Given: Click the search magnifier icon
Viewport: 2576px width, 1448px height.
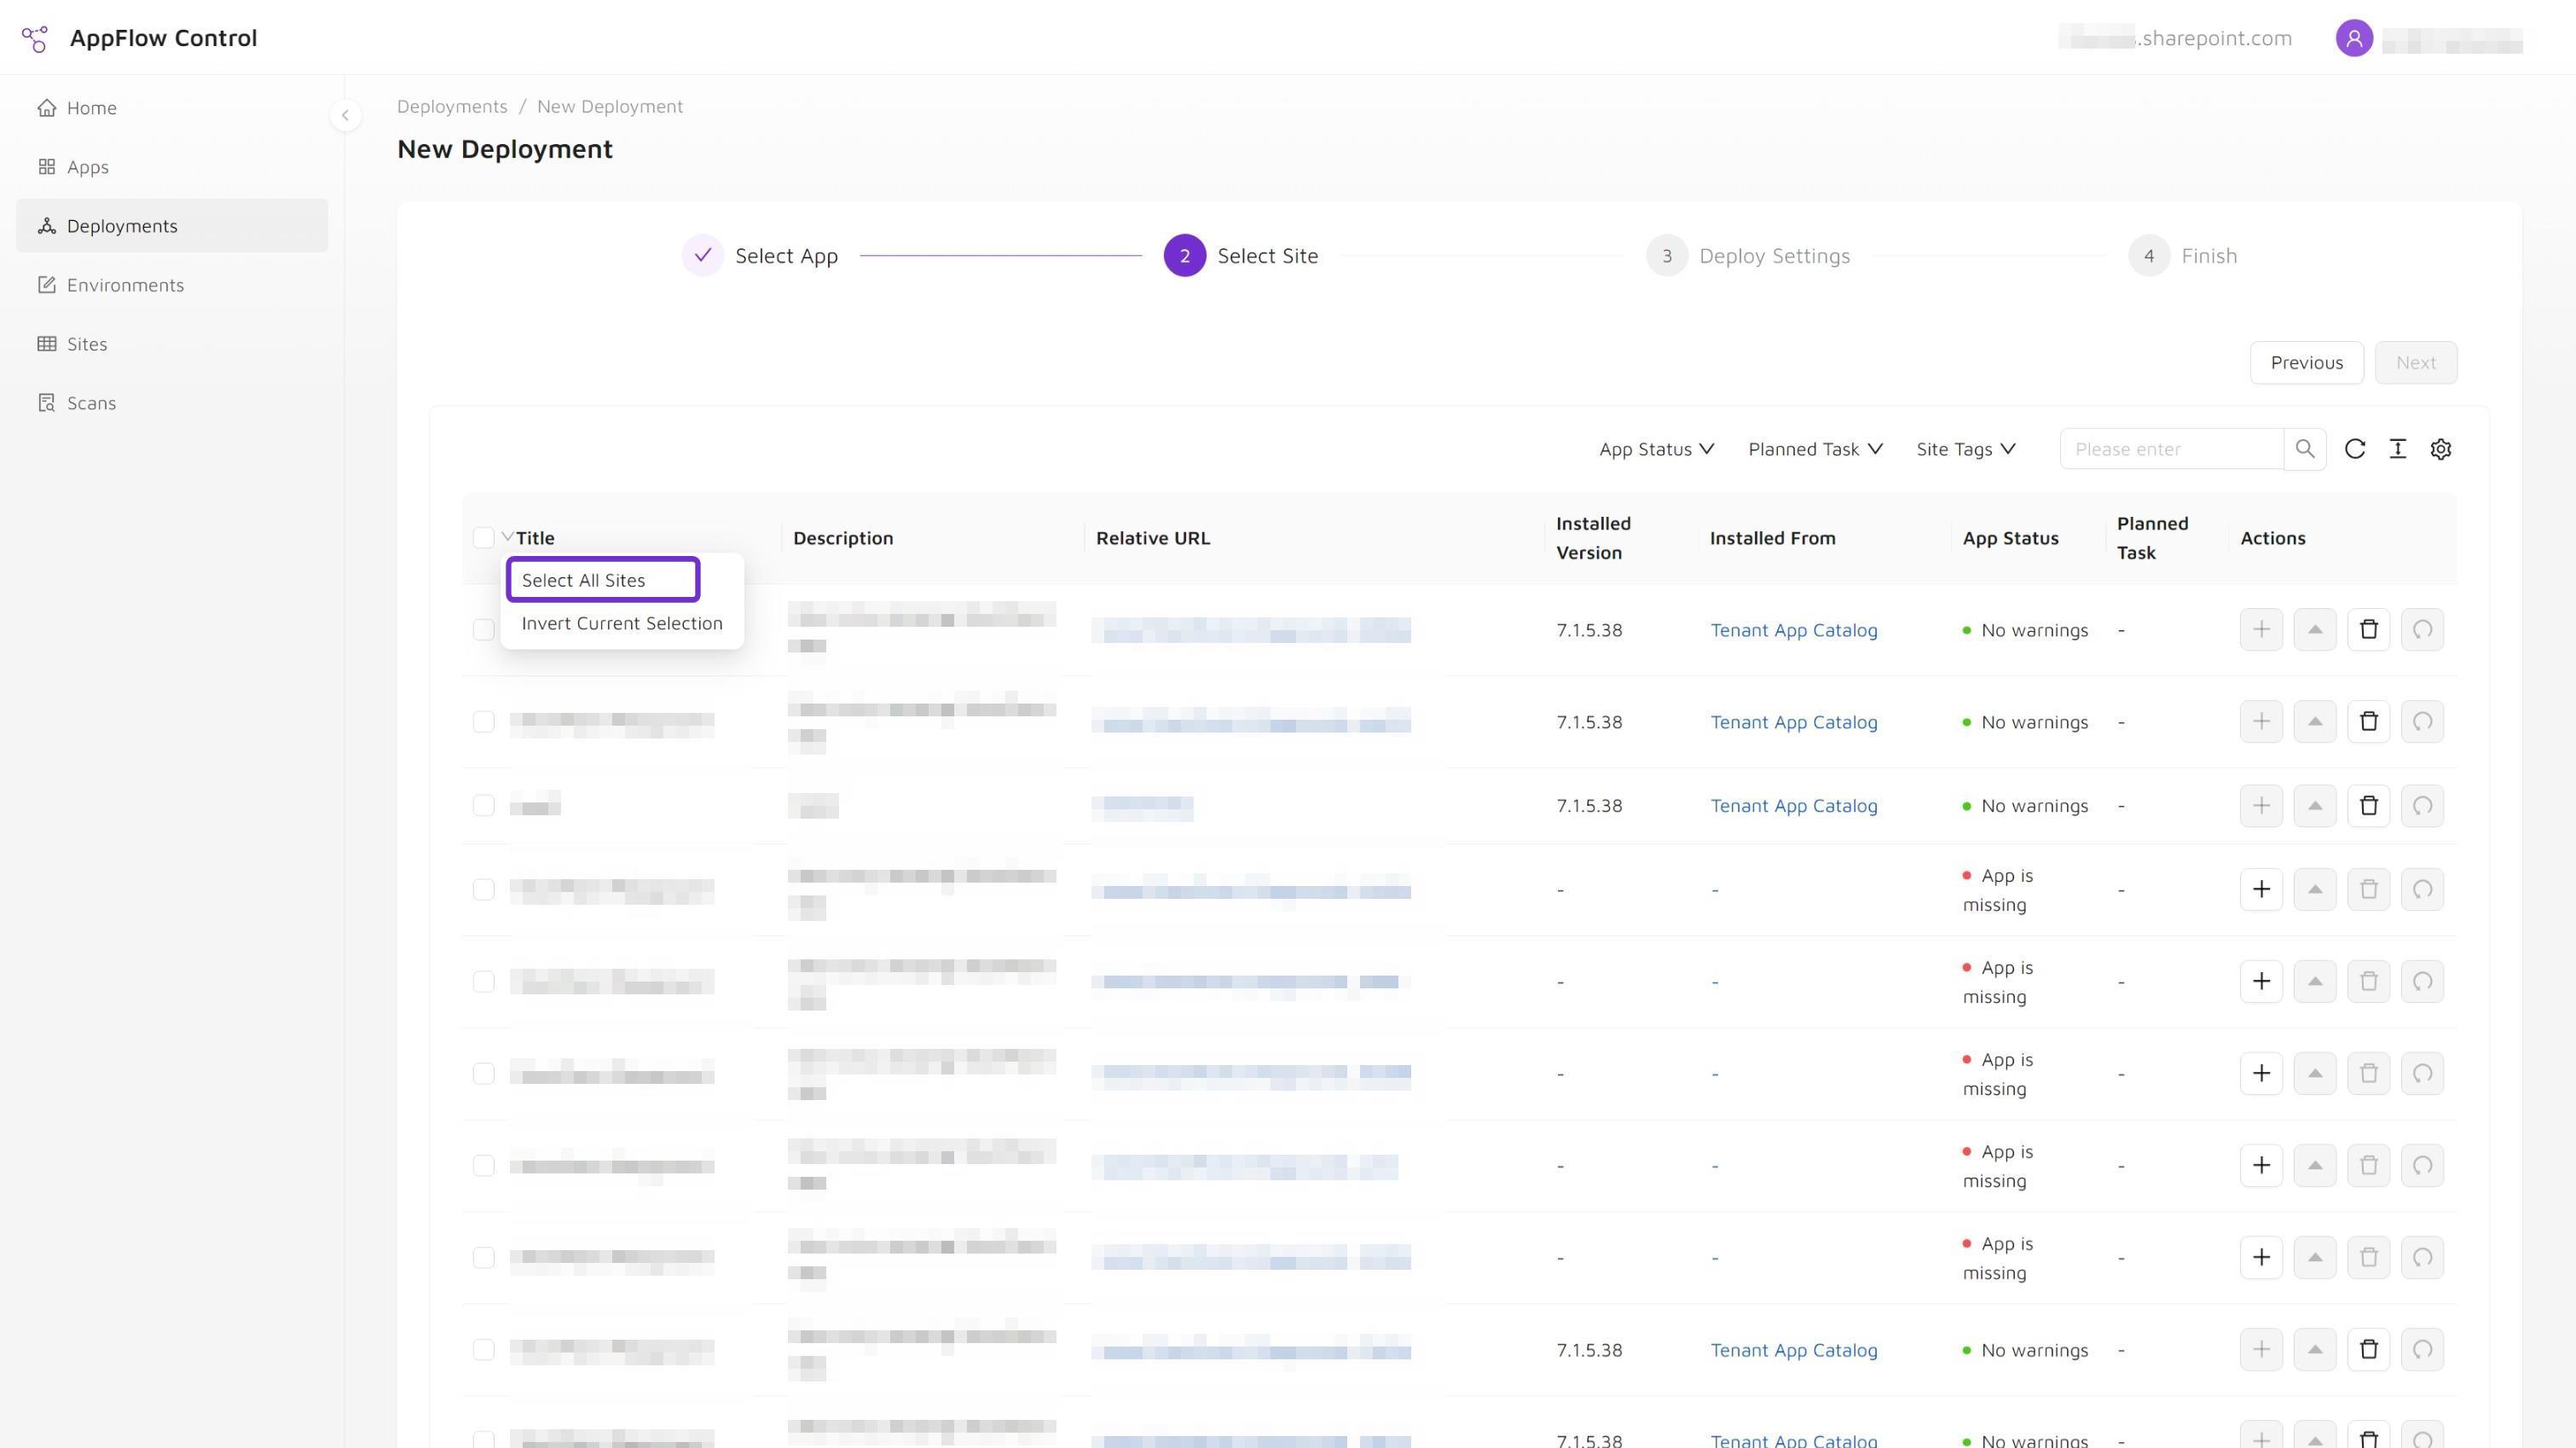Looking at the screenshot, I should pos(2305,449).
